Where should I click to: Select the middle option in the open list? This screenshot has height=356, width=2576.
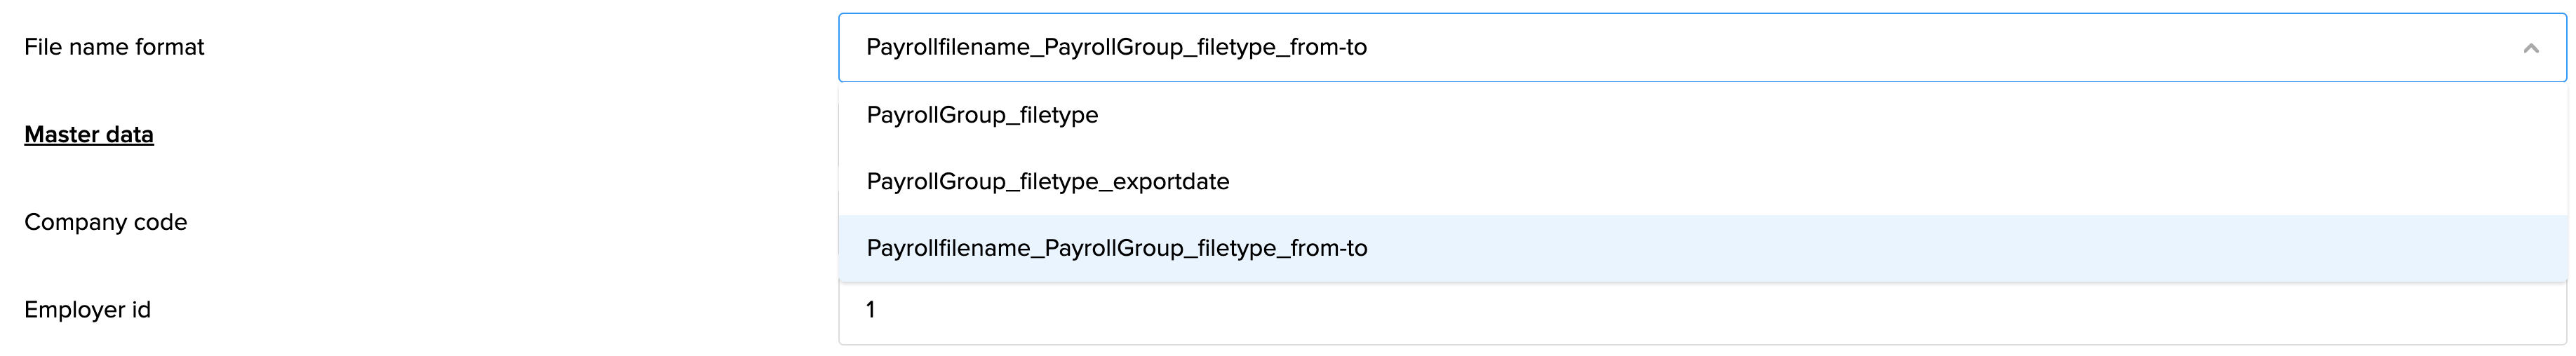[x=1047, y=182]
